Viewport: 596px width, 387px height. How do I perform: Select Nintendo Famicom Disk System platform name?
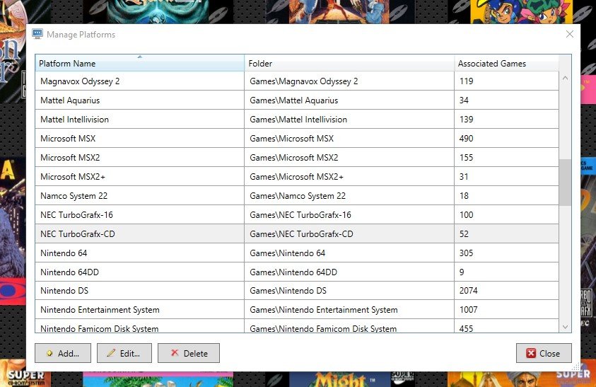point(100,328)
